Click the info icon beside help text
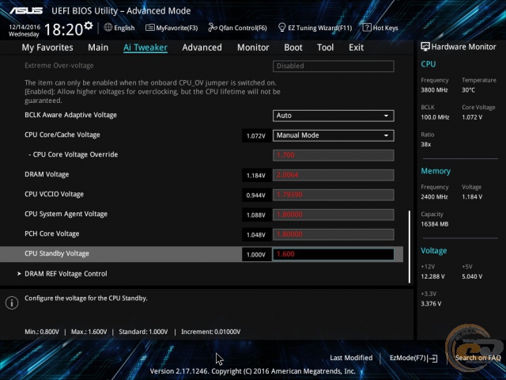The image size is (506, 380). tap(12, 302)
